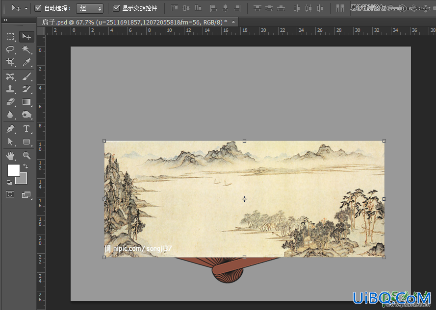Distribute left edges of layers
Image resolution: width=436 pixels, height=310 pixels.
296,8
